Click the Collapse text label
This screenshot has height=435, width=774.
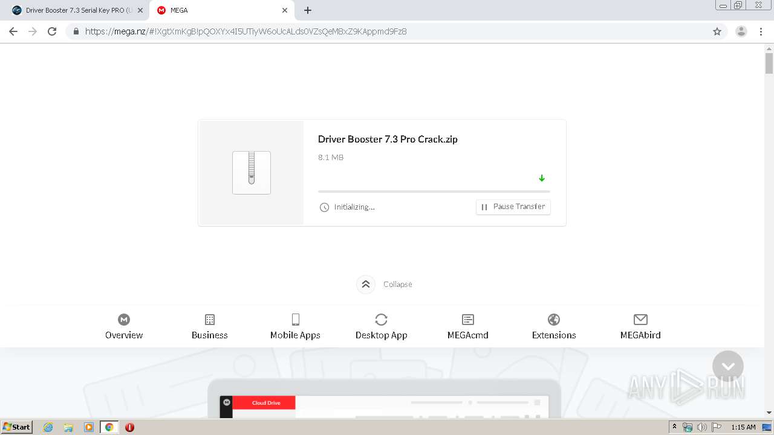(398, 285)
